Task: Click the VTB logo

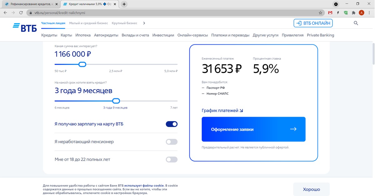Action: (25, 27)
